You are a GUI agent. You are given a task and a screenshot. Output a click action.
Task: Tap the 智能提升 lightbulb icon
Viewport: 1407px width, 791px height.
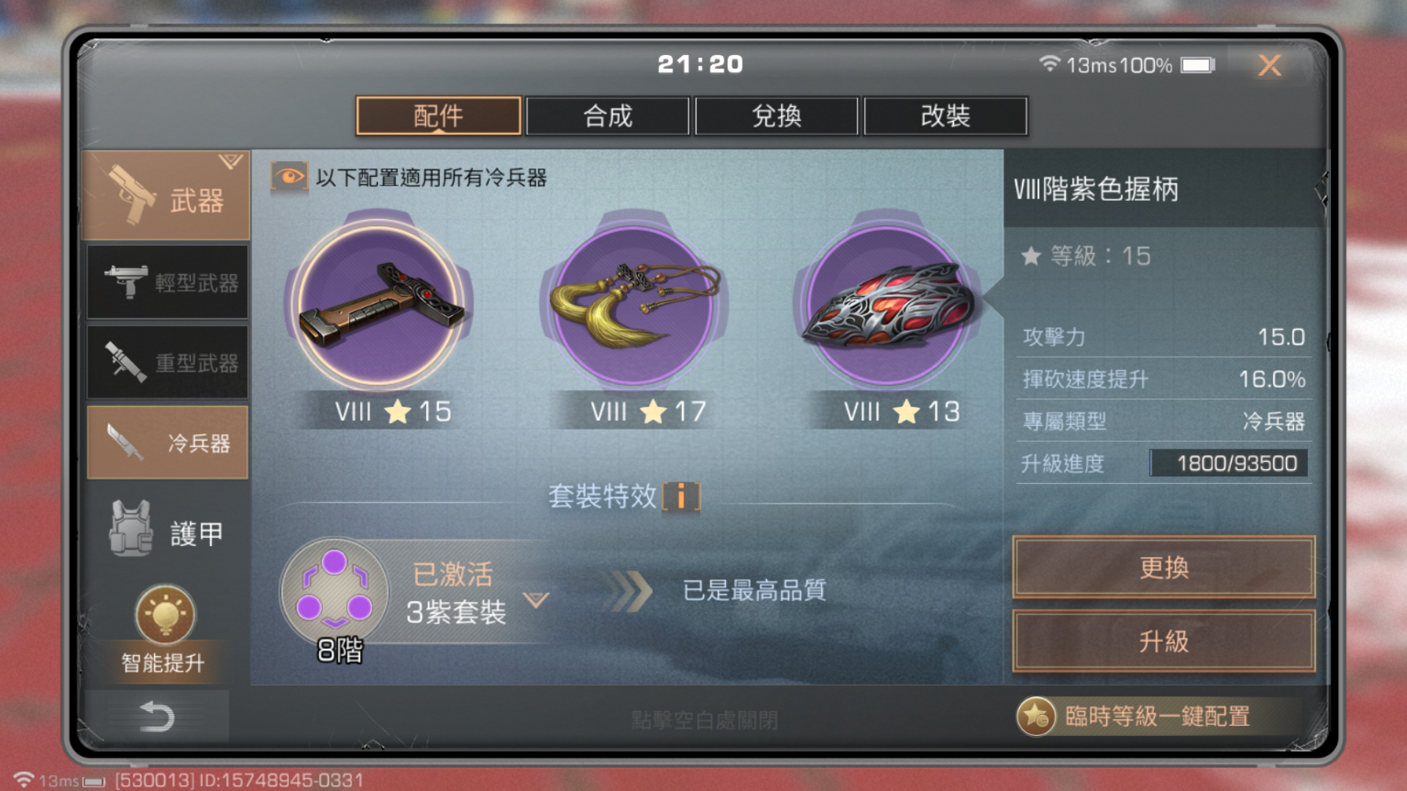click(165, 614)
